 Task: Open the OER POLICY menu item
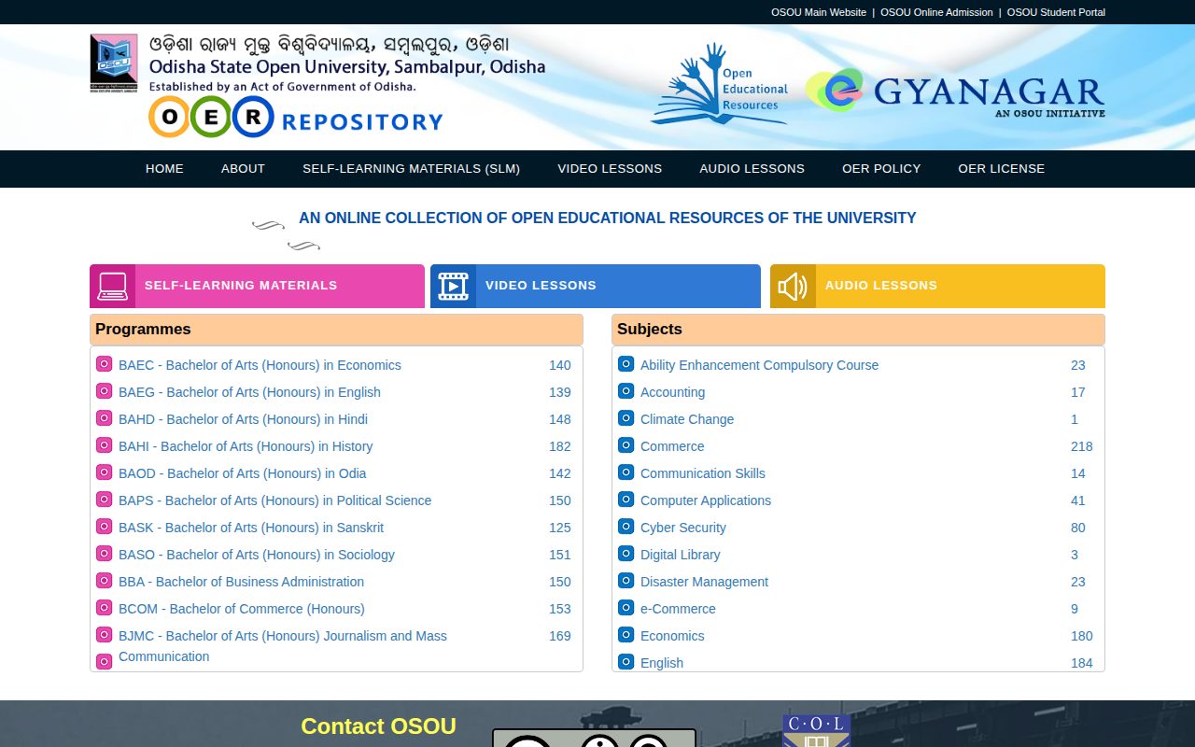881,169
